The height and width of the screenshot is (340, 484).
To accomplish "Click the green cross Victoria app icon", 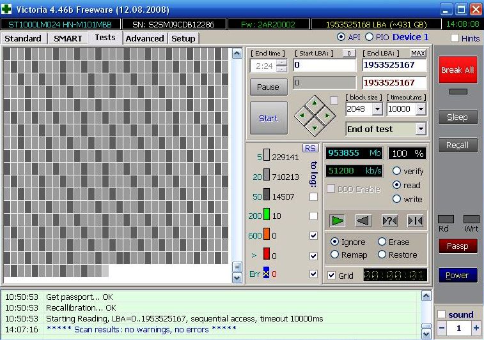I will (x=6, y=9).
